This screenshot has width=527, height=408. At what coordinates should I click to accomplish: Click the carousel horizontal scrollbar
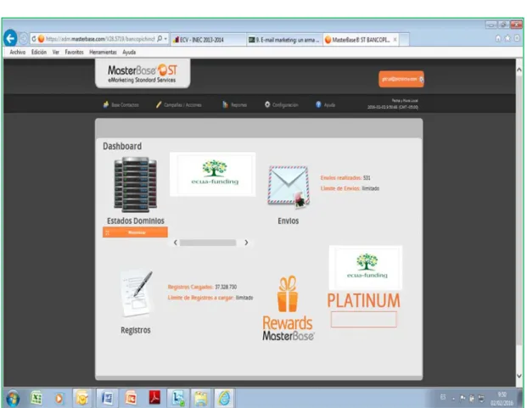coord(208,243)
